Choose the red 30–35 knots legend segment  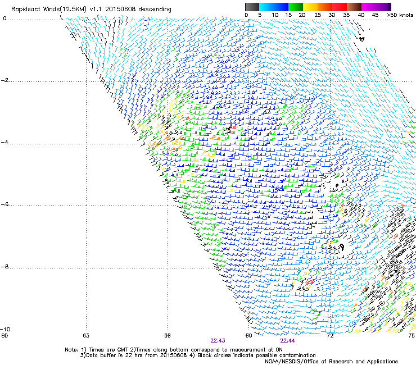pyautogui.click(x=340, y=7)
